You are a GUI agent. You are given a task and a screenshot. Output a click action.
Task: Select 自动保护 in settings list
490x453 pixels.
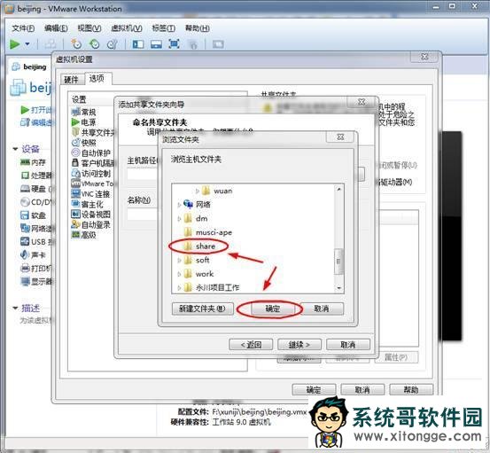[91, 152]
